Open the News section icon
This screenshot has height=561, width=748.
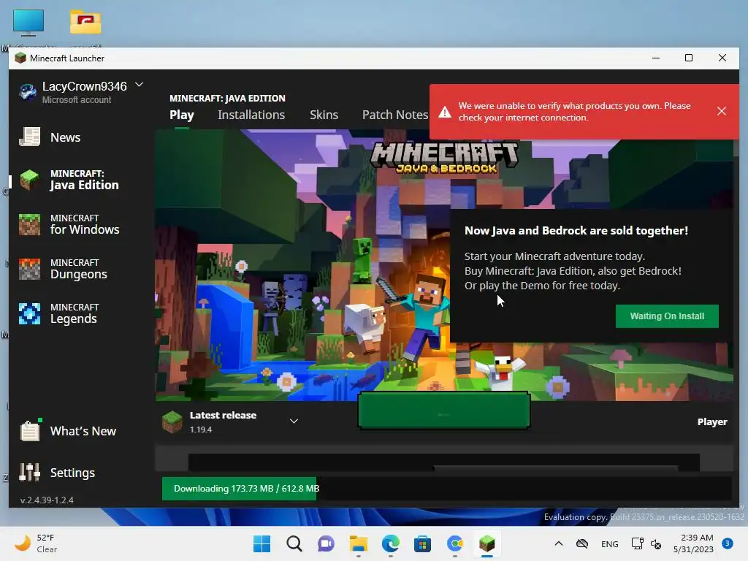tap(29, 137)
